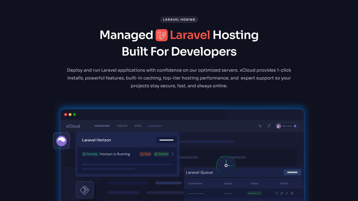Click the yellow minimize window dot
The height and width of the screenshot is (201, 358).
(x=70, y=114)
